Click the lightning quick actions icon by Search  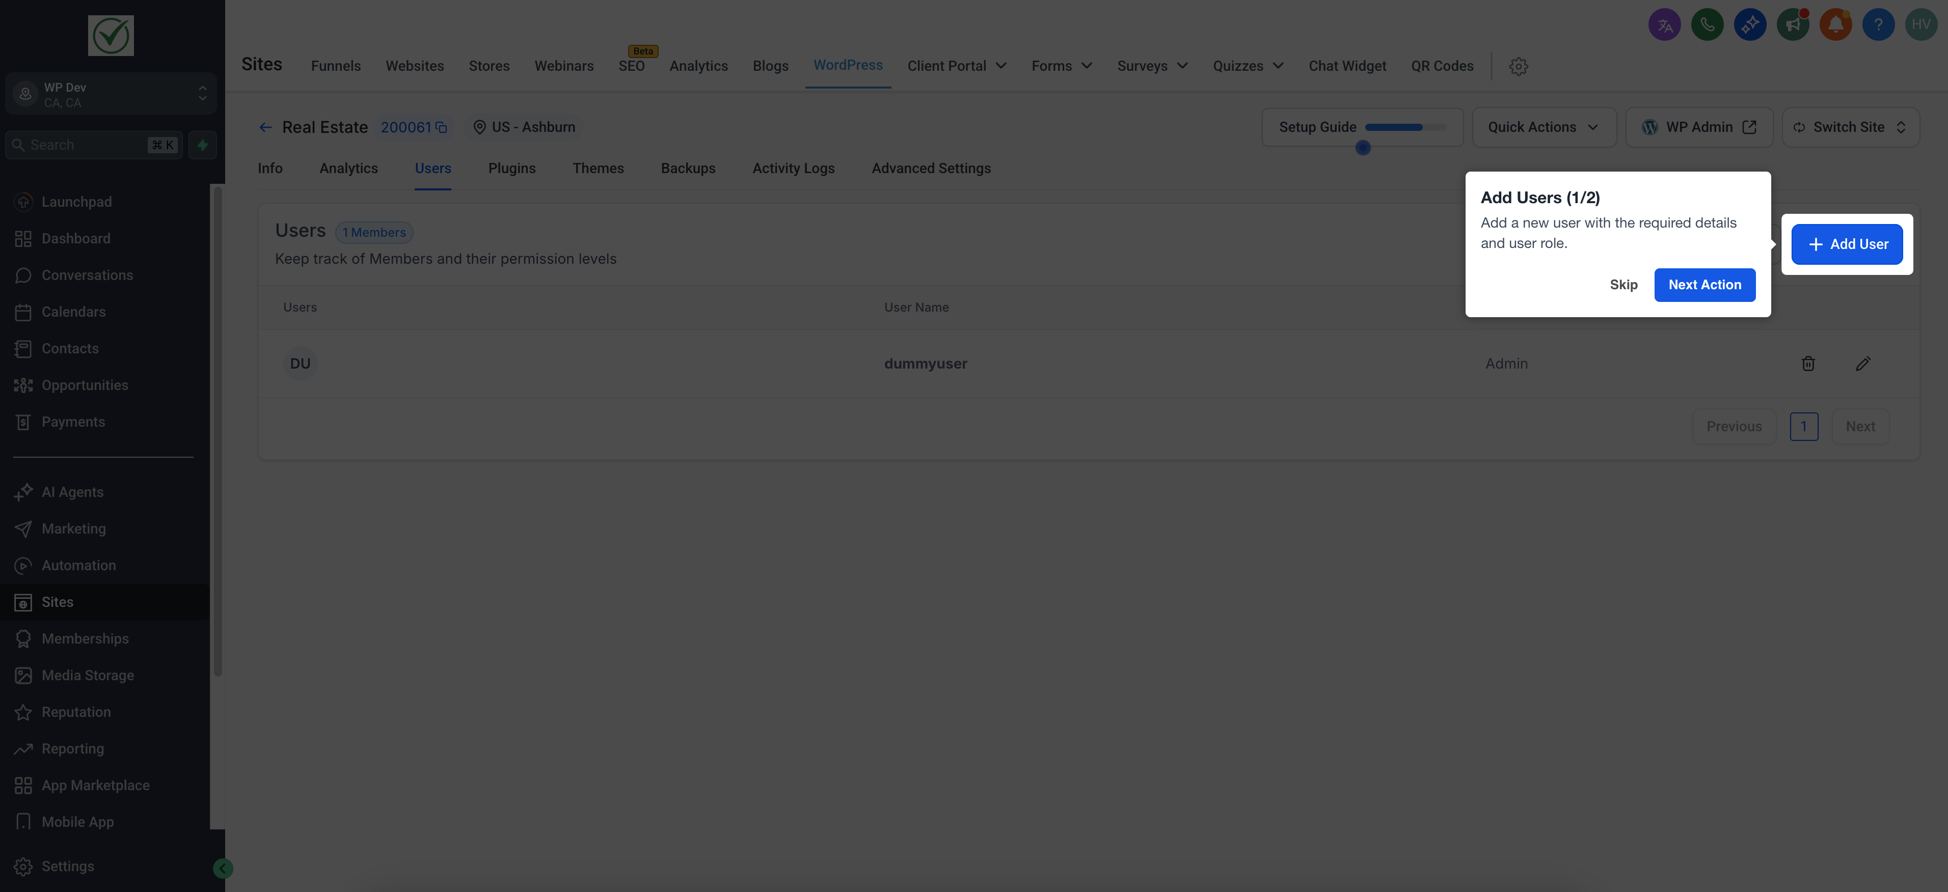pos(203,145)
